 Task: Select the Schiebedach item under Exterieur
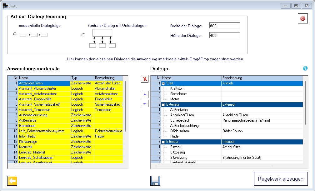180,120
